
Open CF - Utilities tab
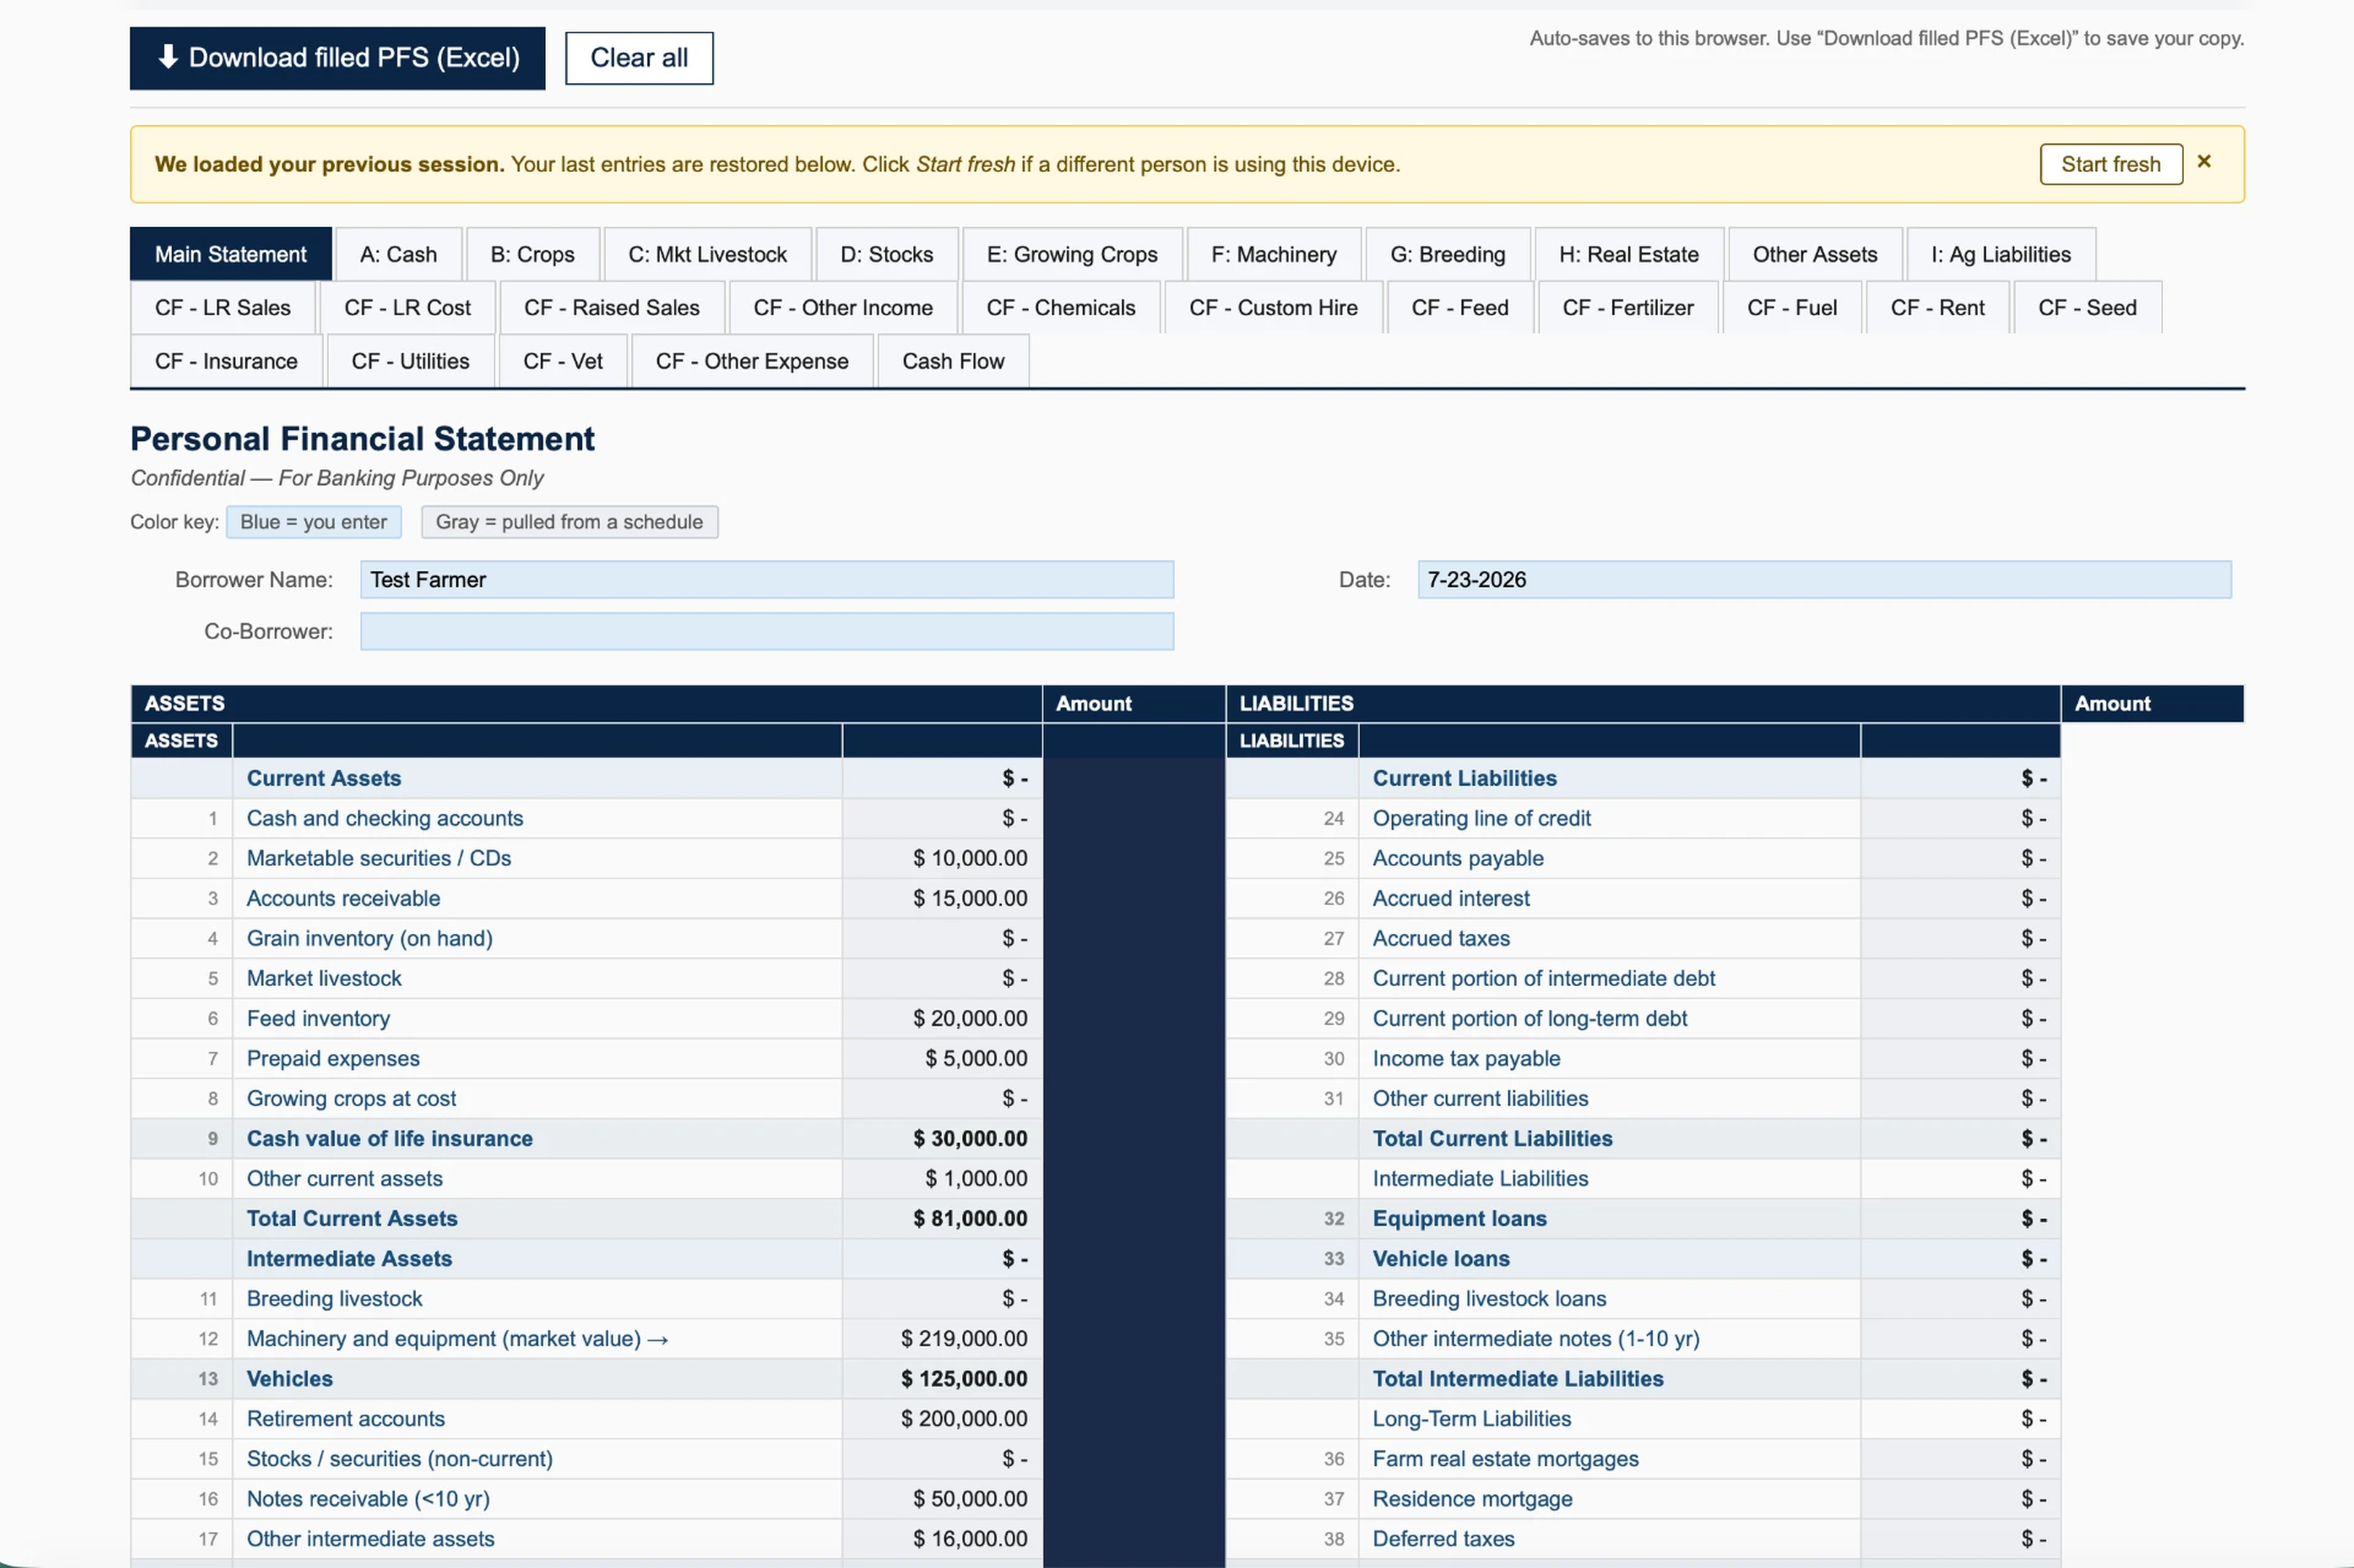point(410,361)
